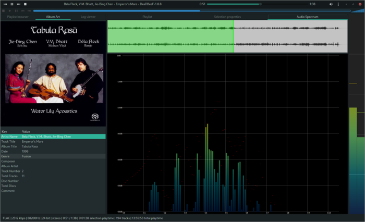Select the Artist Name metadata row

coord(53,137)
